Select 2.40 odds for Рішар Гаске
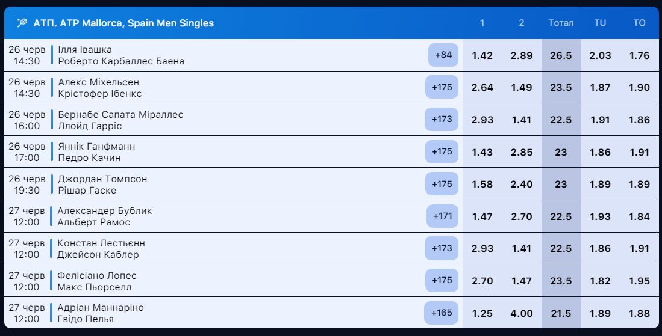 click(x=521, y=185)
